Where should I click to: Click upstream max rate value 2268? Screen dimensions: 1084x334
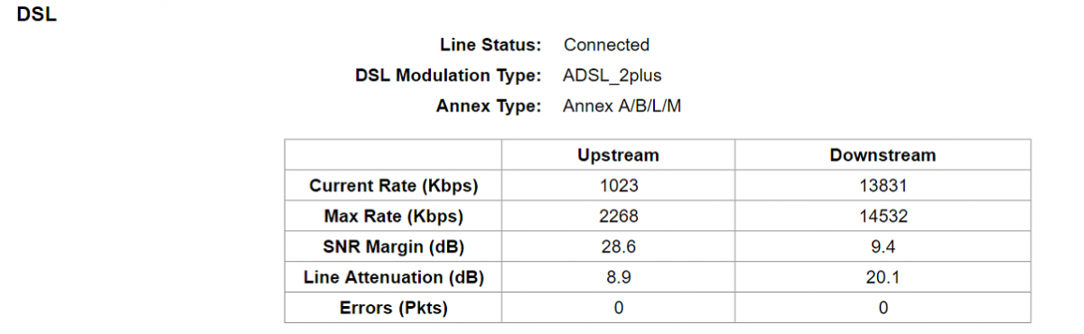pos(618,217)
